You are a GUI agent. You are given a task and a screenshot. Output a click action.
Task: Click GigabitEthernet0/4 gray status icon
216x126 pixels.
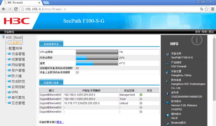pos(141,112)
